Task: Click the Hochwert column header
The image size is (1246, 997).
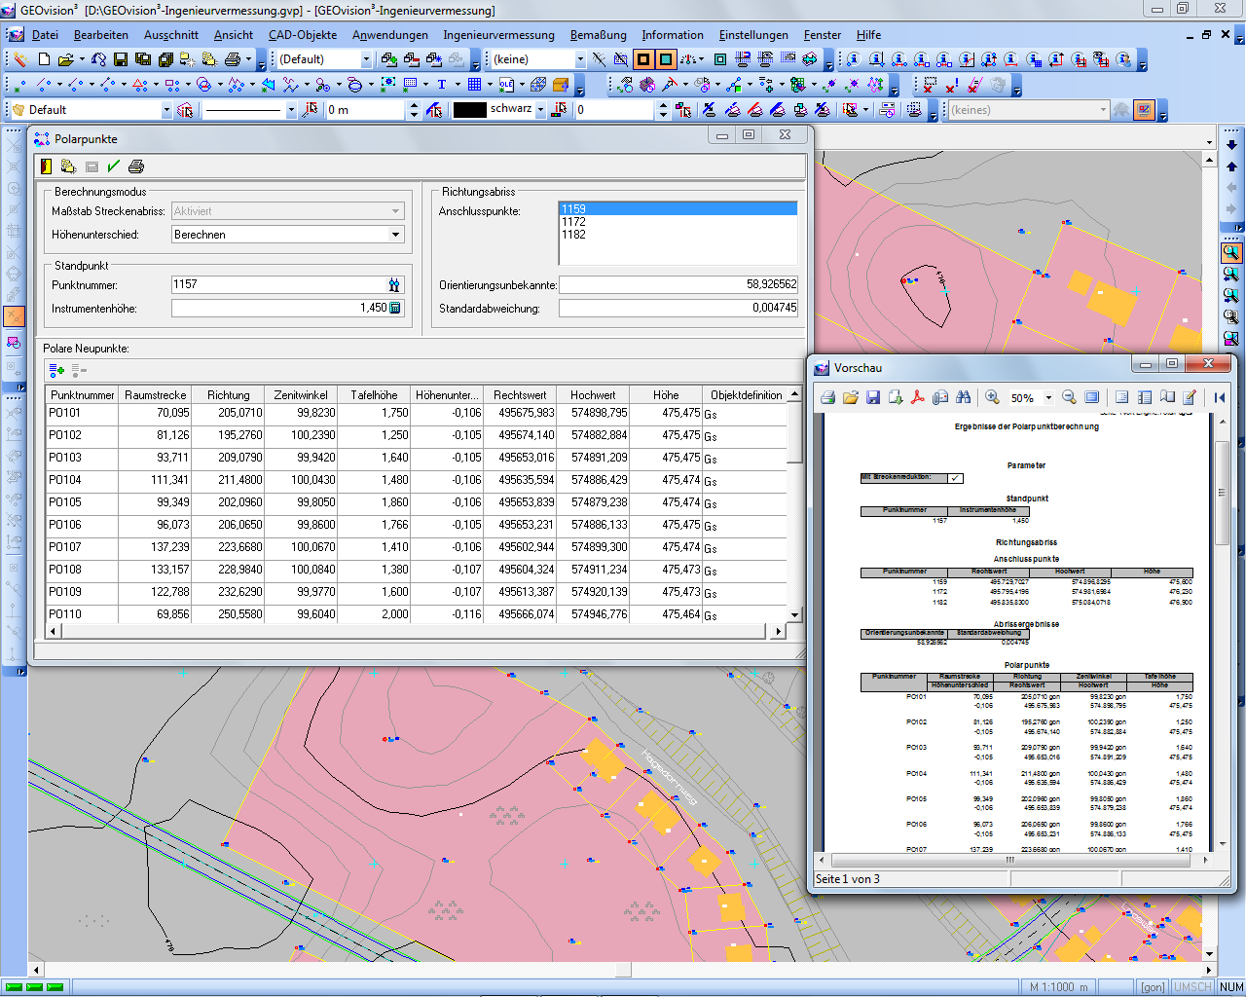Action: (593, 395)
